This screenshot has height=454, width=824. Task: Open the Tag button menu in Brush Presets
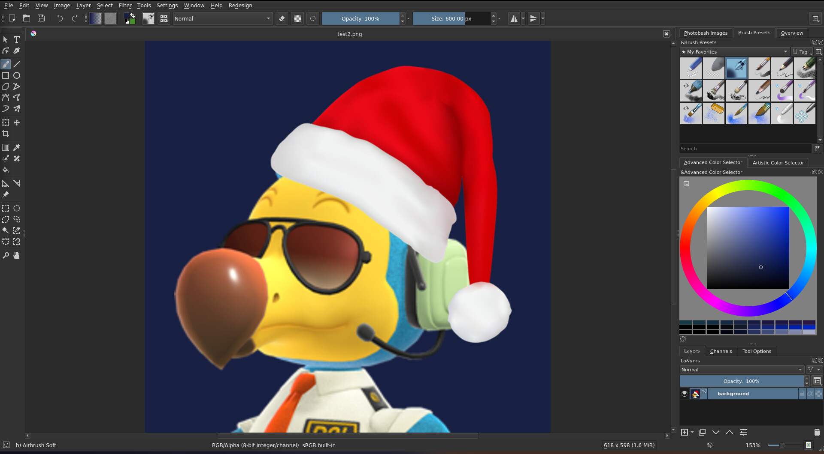click(x=803, y=52)
